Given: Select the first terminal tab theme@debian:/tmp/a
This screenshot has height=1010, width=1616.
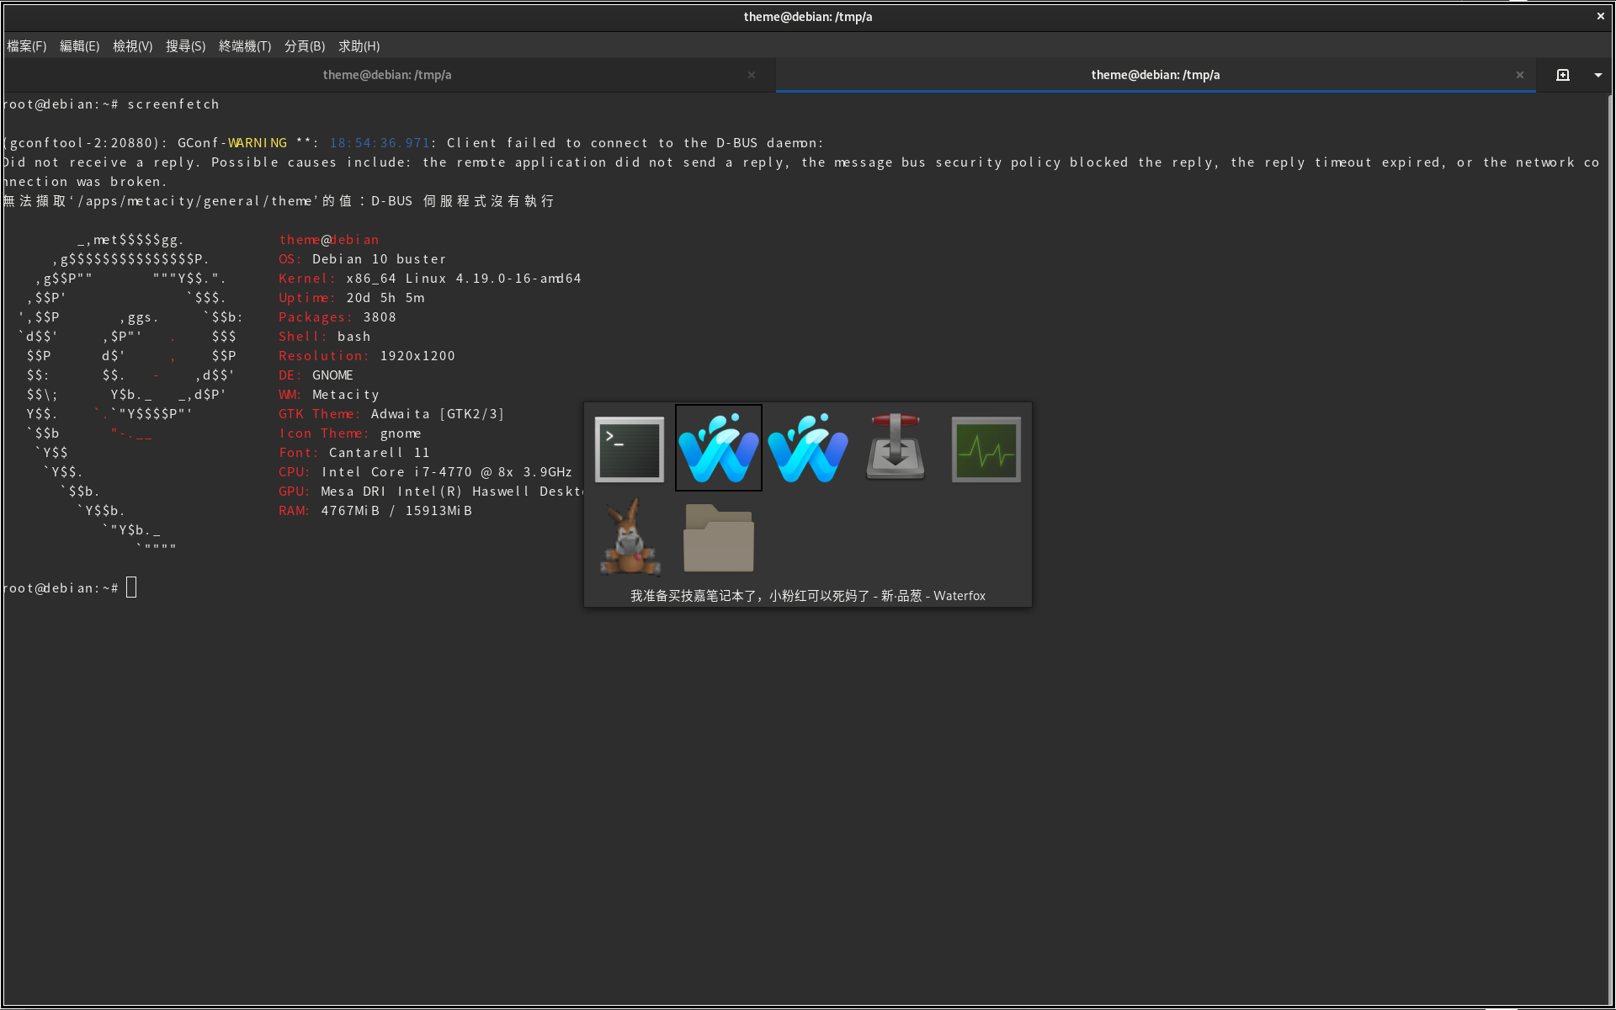Looking at the screenshot, I should (x=387, y=76).
